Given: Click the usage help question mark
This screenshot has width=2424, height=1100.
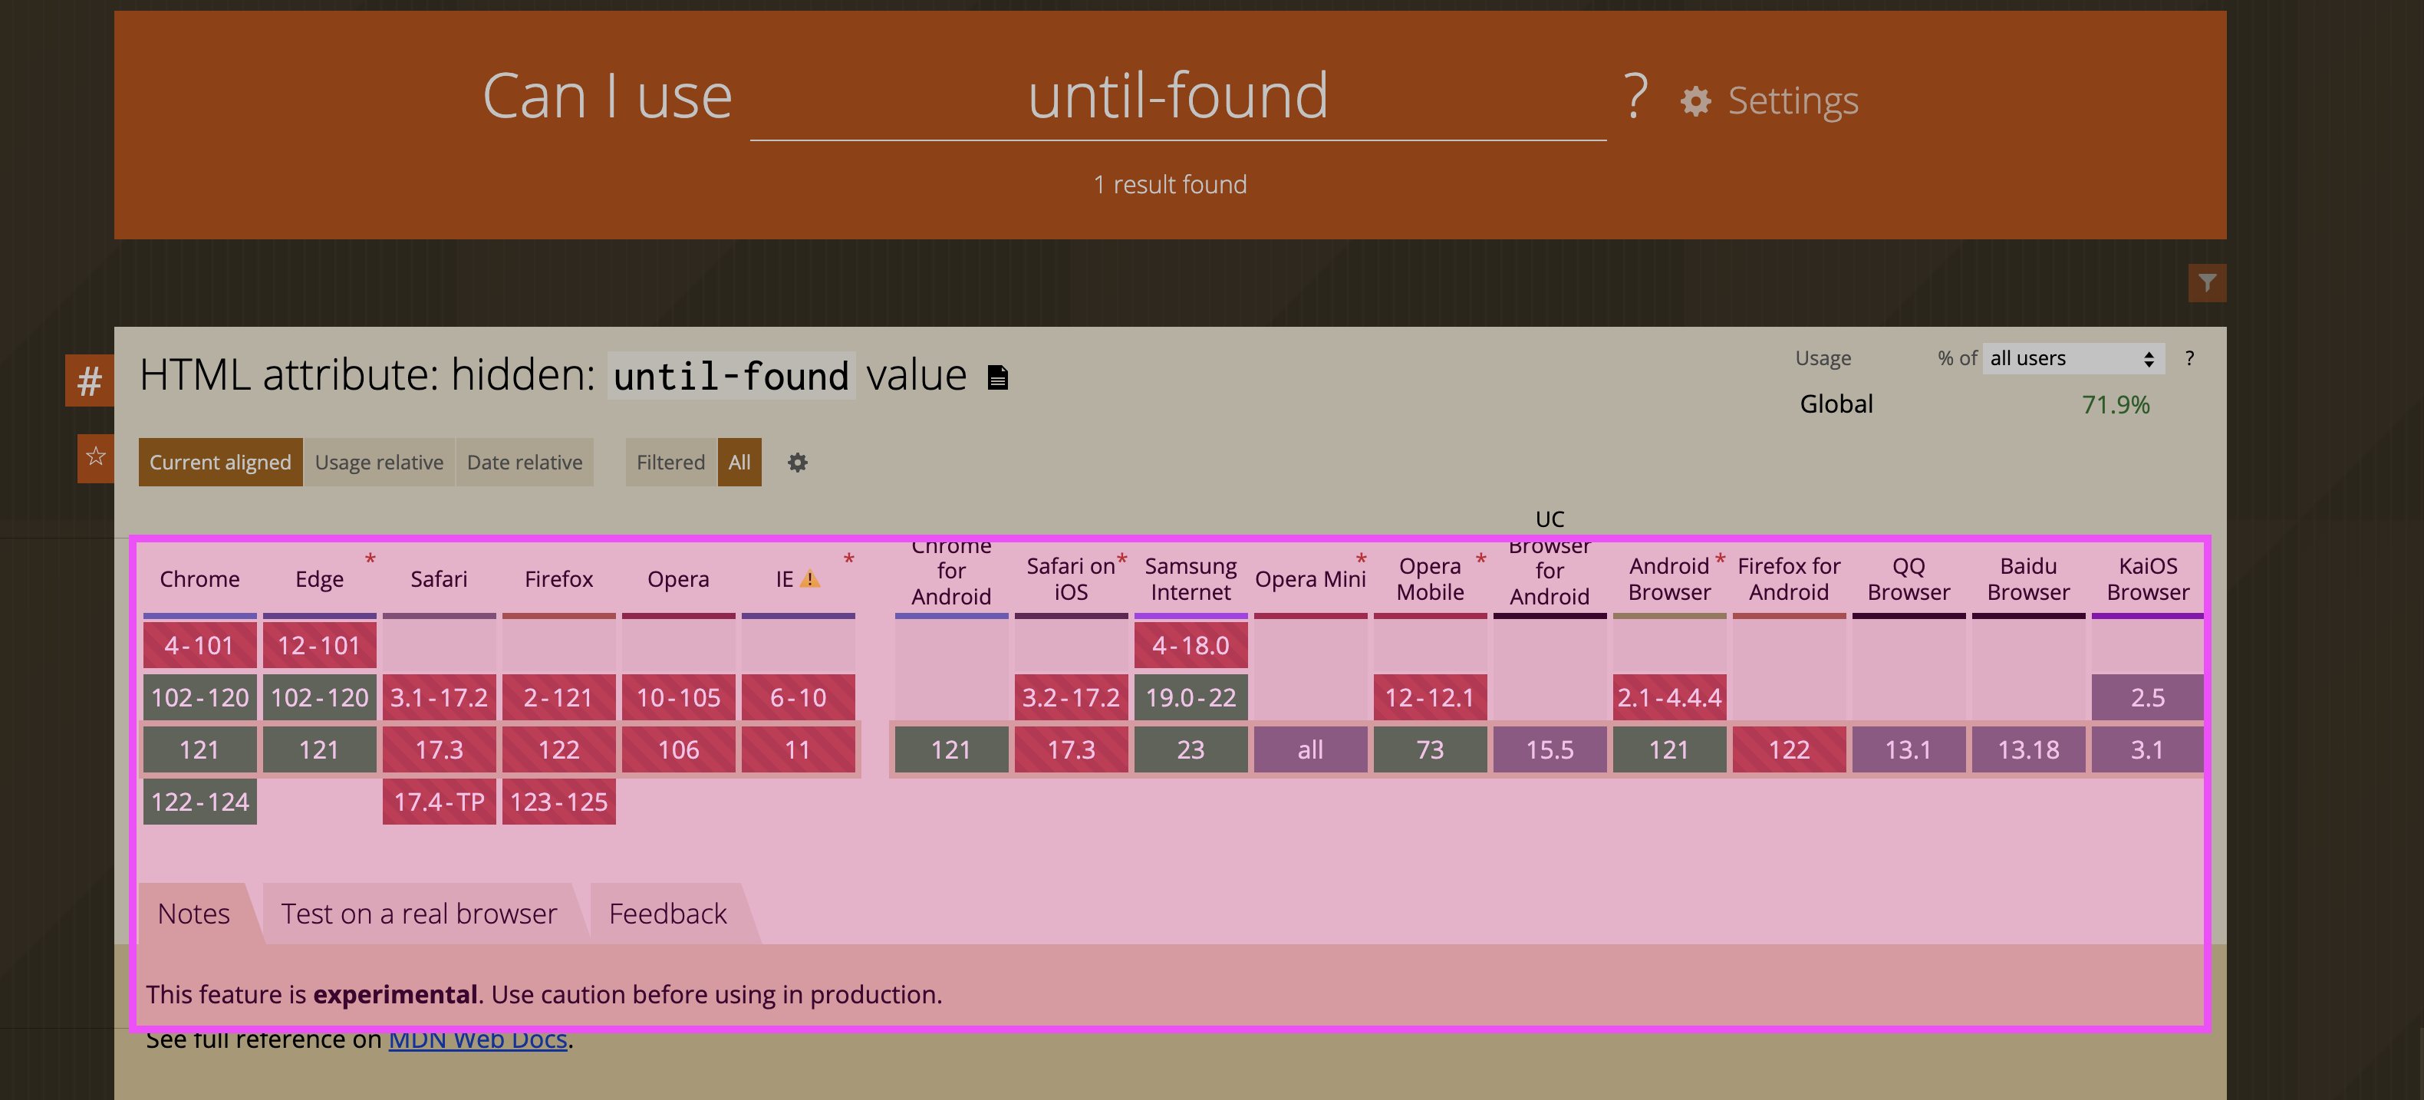Looking at the screenshot, I should (x=2189, y=358).
